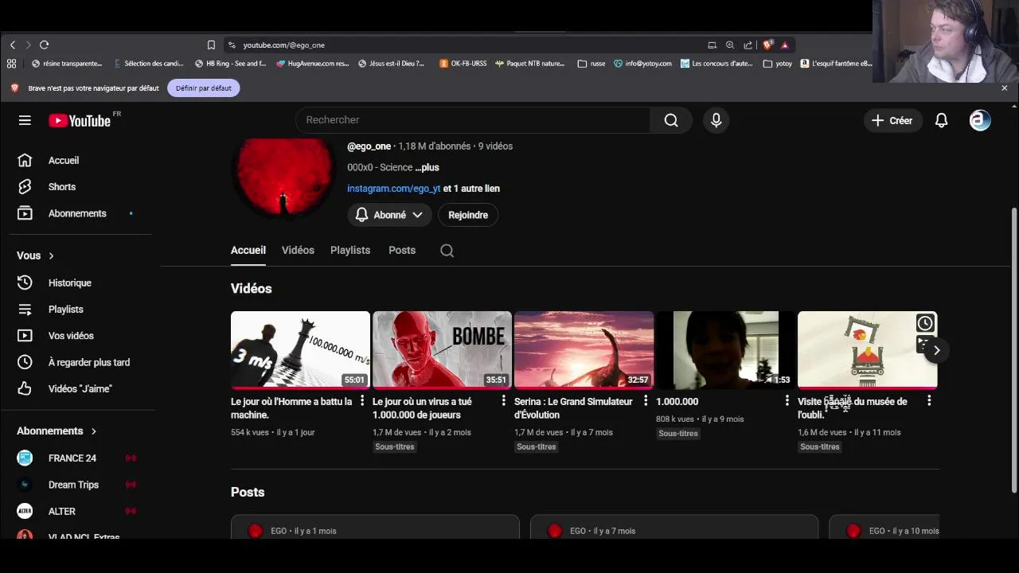
Task: Dismiss the Brave default browser banner
Action: click(x=1004, y=88)
